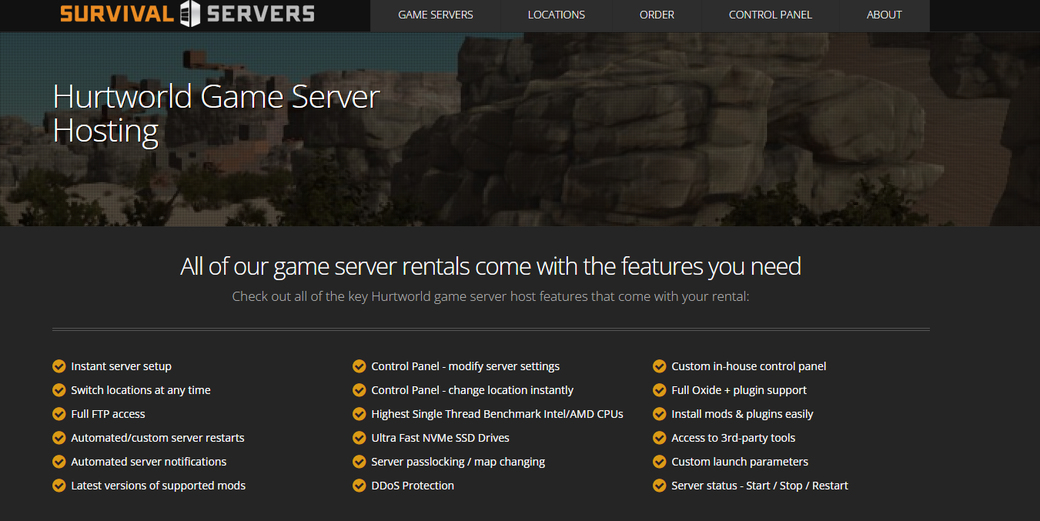Open the Control Panel nav item

771,15
